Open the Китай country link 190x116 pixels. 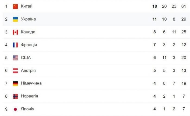point(27,6)
